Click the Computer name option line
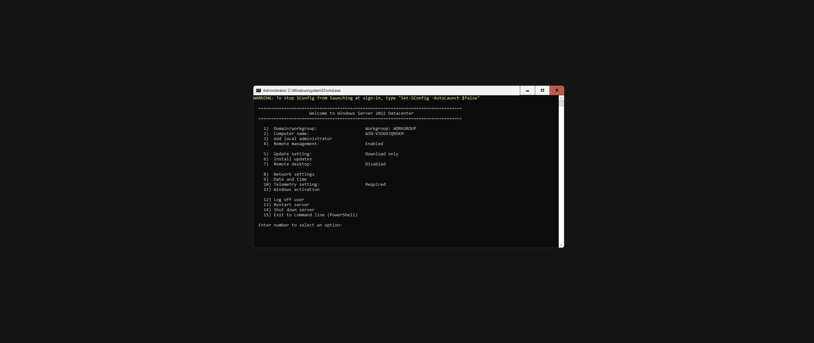Viewport: 814px width, 343px height. click(291, 134)
